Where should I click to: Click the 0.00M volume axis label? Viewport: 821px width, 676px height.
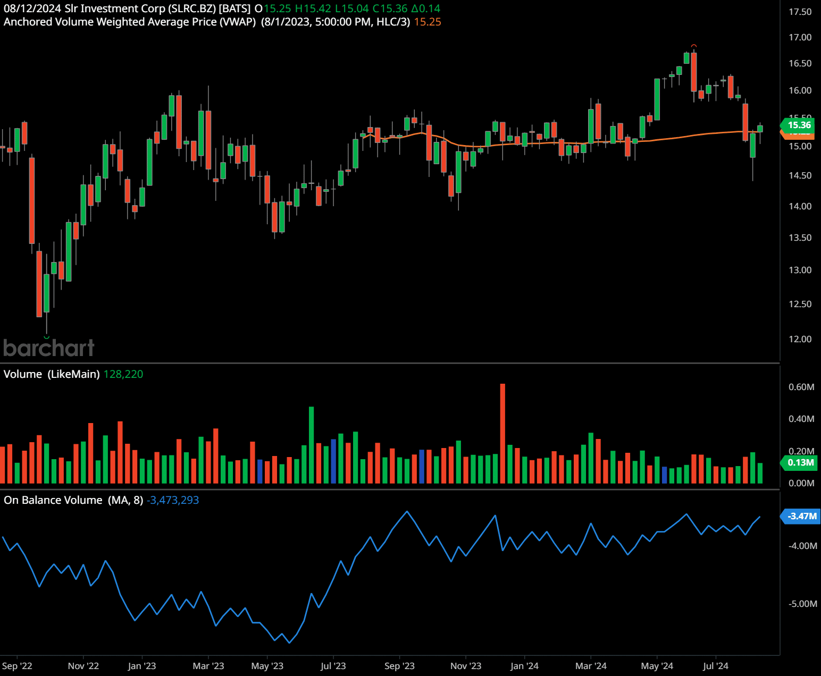tap(801, 483)
